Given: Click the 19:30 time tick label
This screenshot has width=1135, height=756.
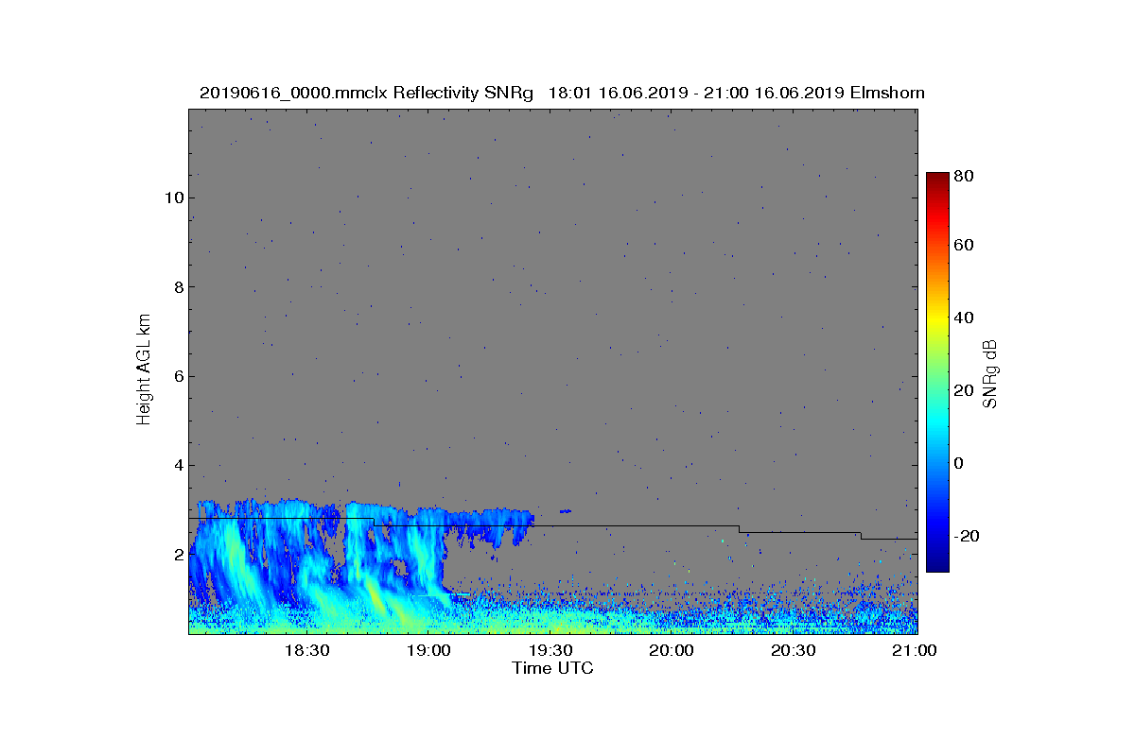Looking at the screenshot, I should (550, 650).
